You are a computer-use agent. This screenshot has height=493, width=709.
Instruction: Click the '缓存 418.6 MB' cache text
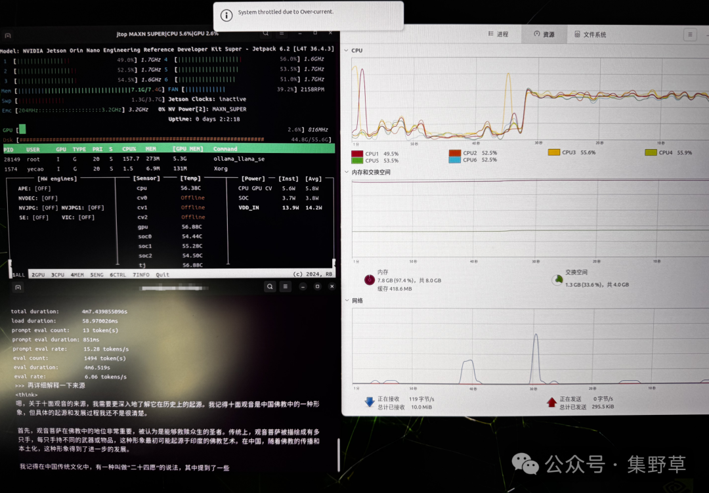click(395, 289)
